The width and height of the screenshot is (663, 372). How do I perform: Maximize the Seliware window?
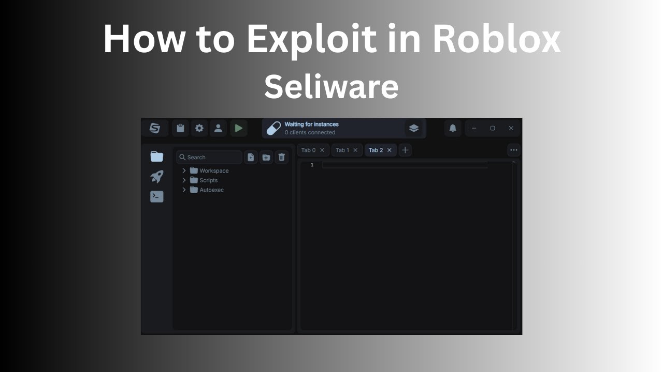pos(493,128)
